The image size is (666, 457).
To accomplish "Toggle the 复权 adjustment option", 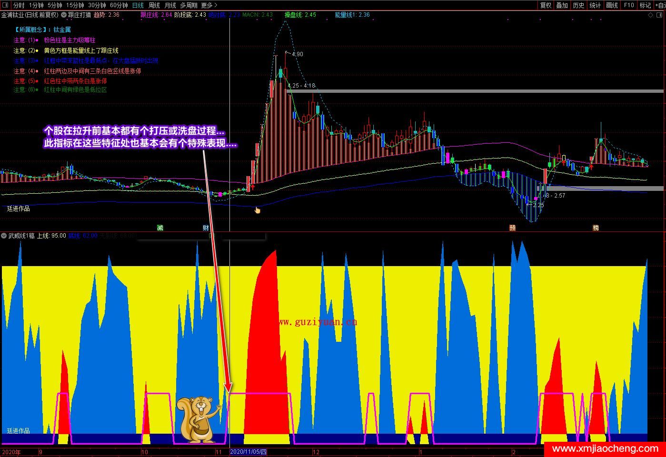I will tap(546, 5).
